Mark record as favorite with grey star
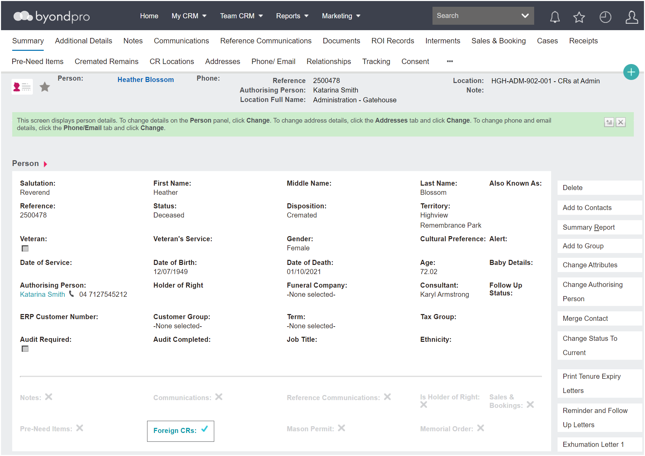645x456 pixels. click(45, 87)
